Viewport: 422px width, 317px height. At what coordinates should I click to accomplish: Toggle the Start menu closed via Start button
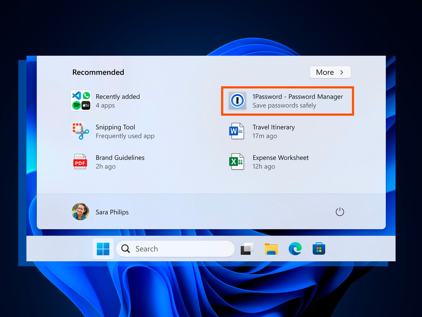pos(103,249)
